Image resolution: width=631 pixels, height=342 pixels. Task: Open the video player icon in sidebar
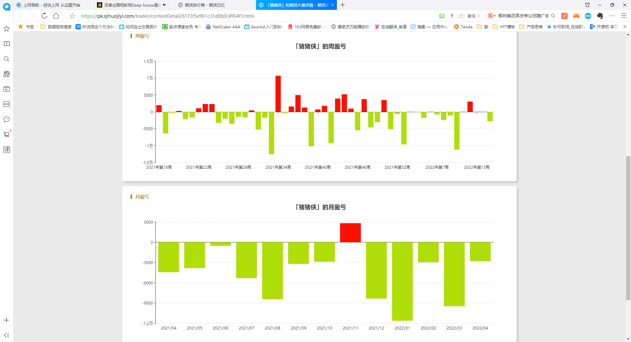[x=7, y=89]
